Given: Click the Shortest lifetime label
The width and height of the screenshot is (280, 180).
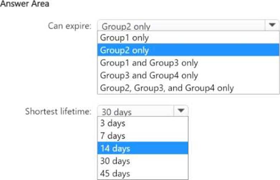Looking at the screenshot, I should 58,111.
